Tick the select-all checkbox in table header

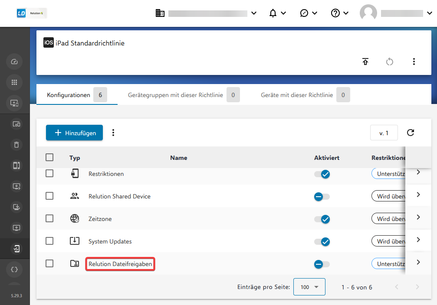click(x=49, y=157)
